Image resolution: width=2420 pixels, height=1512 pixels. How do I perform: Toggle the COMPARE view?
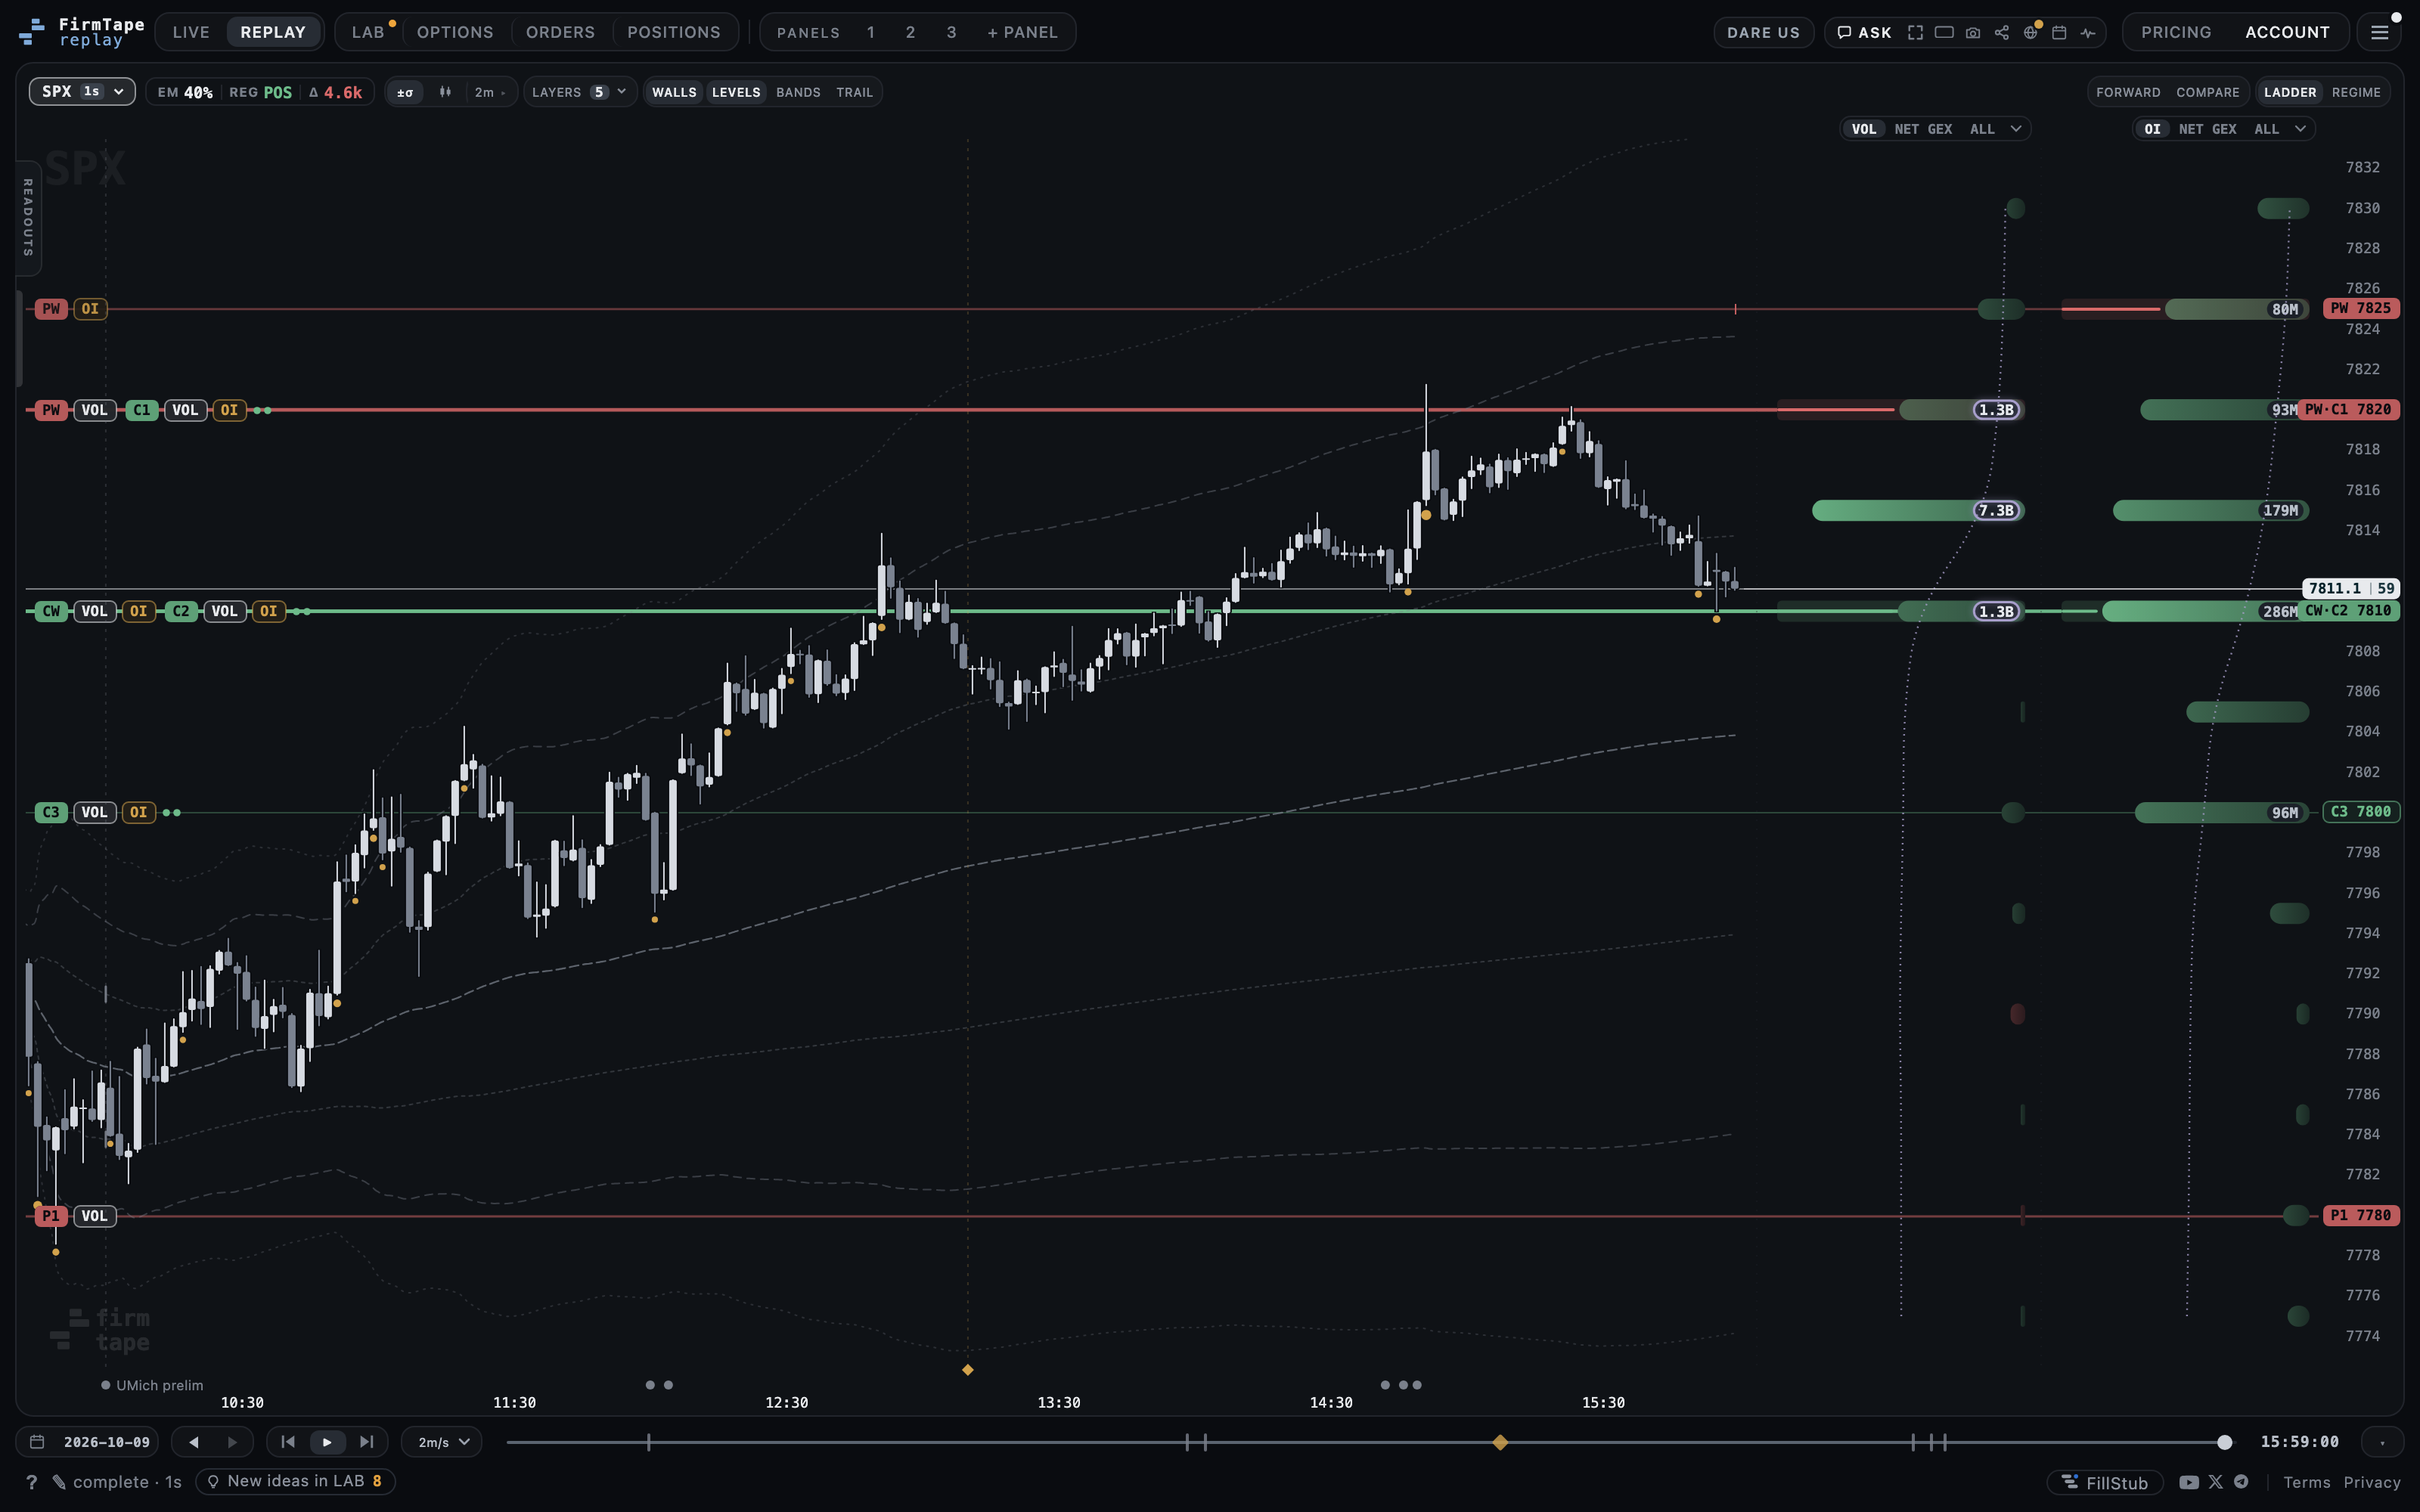point(2208,92)
